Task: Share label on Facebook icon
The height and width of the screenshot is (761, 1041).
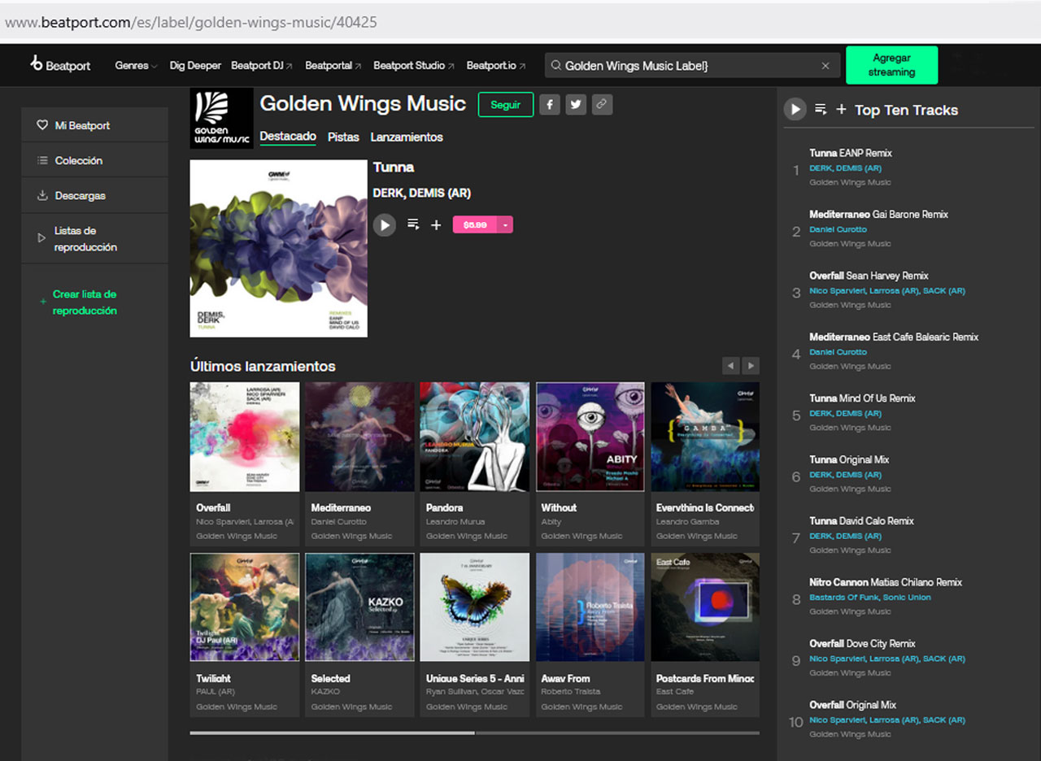Action: (550, 105)
